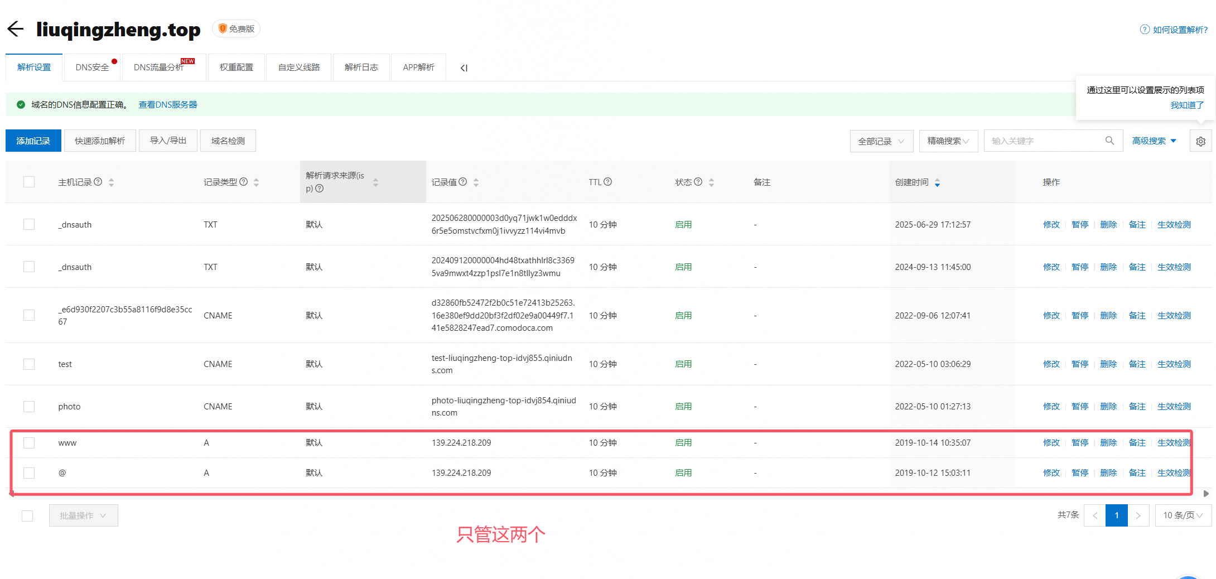This screenshot has width=1216, height=579.
Task: Toggle the select-all header checkbox
Action: click(29, 182)
